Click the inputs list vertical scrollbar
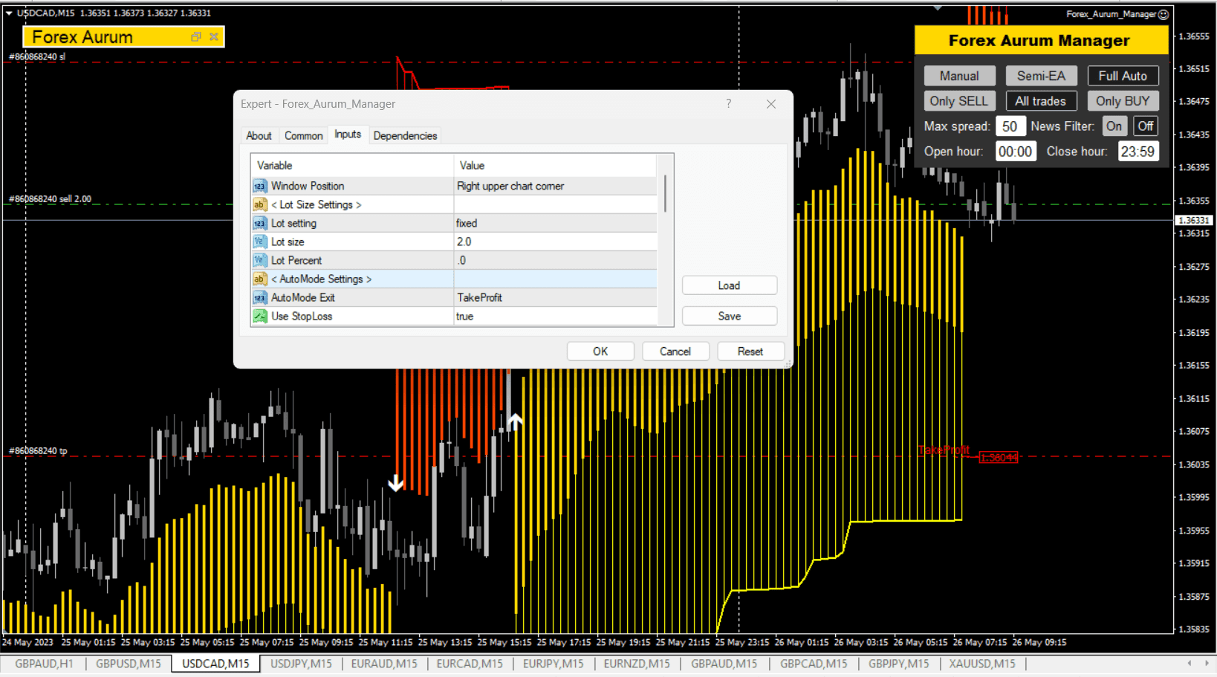 tap(665, 195)
